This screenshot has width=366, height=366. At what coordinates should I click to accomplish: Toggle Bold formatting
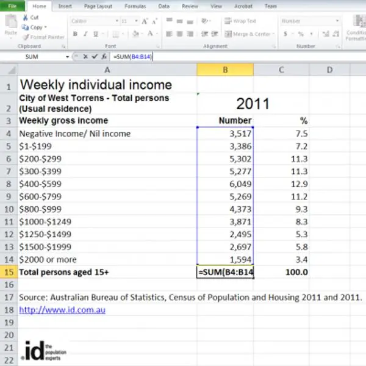point(75,34)
